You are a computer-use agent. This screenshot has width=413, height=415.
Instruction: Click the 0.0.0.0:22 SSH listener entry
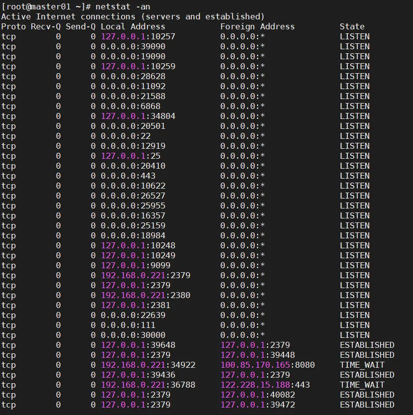[x=126, y=136]
